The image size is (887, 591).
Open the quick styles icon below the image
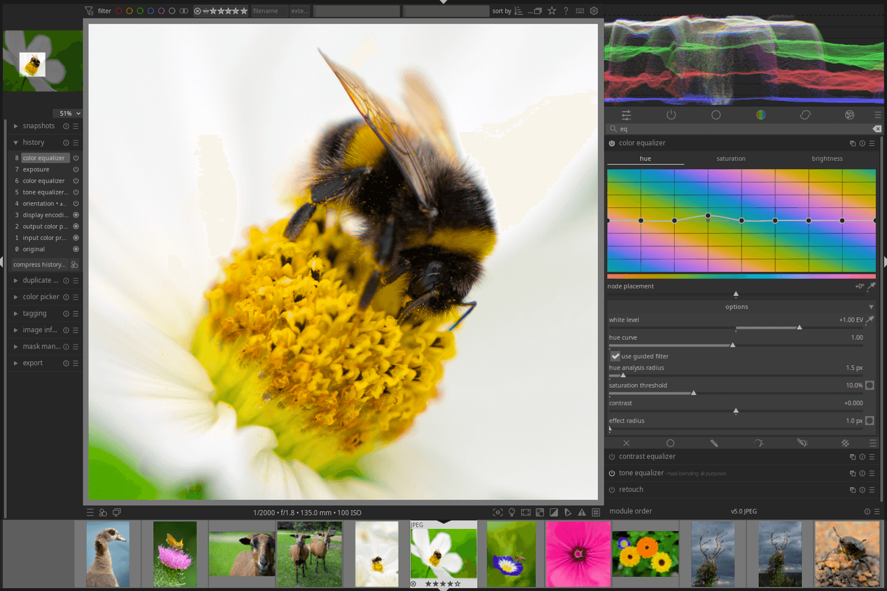[103, 512]
